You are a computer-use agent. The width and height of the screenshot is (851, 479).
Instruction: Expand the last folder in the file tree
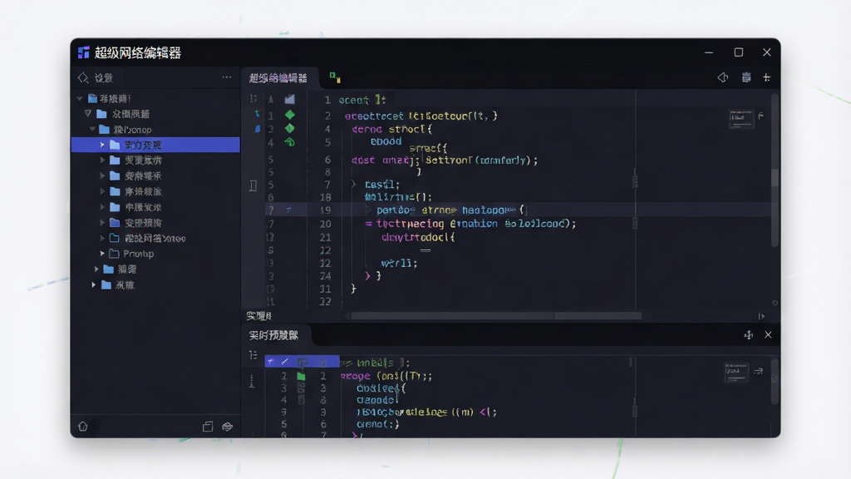coord(94,284)
